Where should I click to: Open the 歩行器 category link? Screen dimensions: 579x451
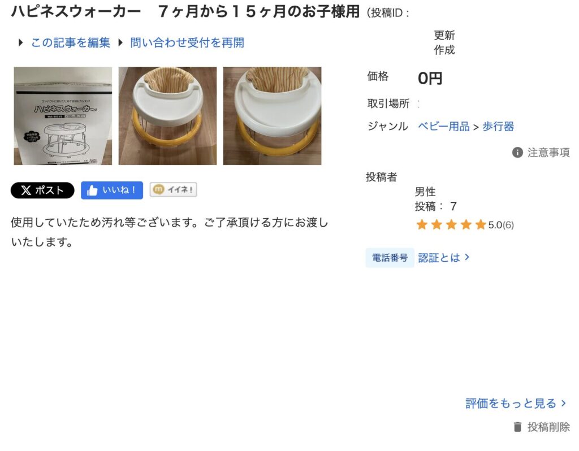click(498, 127)
